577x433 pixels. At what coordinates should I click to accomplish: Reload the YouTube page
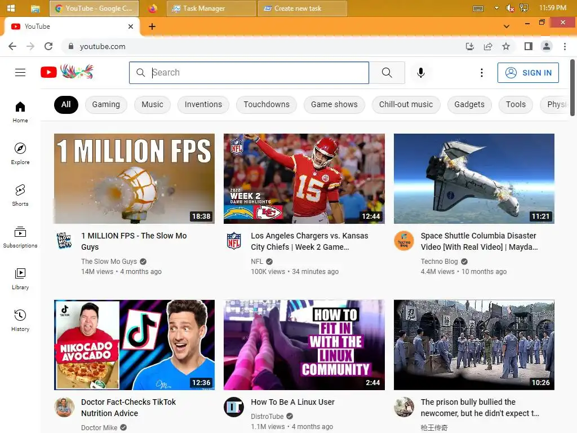(48, 46)
